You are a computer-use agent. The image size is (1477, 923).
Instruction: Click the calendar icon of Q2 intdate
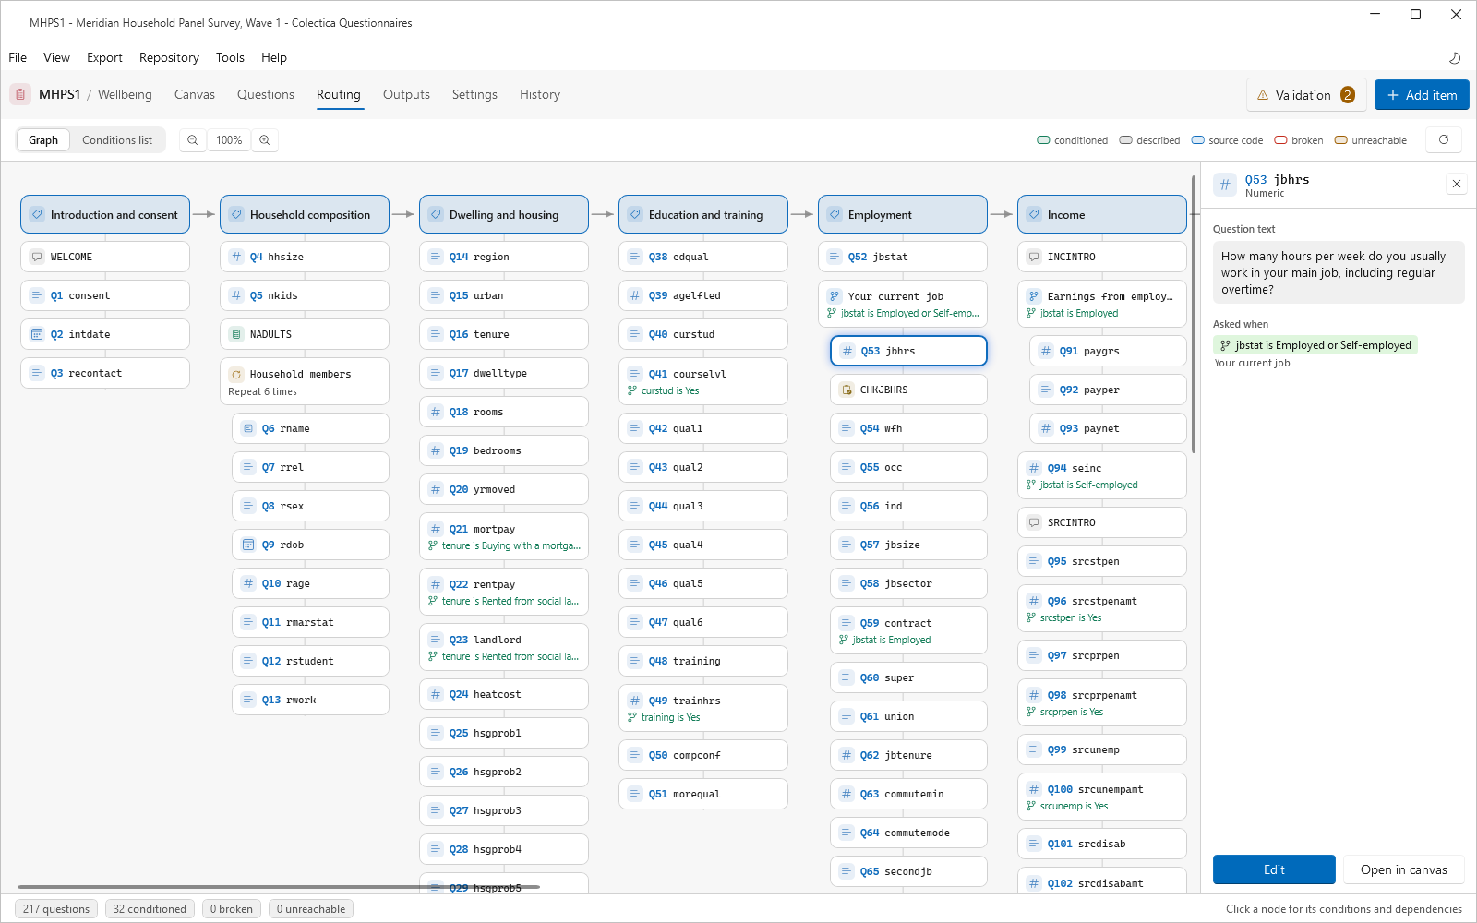(37, 334)
